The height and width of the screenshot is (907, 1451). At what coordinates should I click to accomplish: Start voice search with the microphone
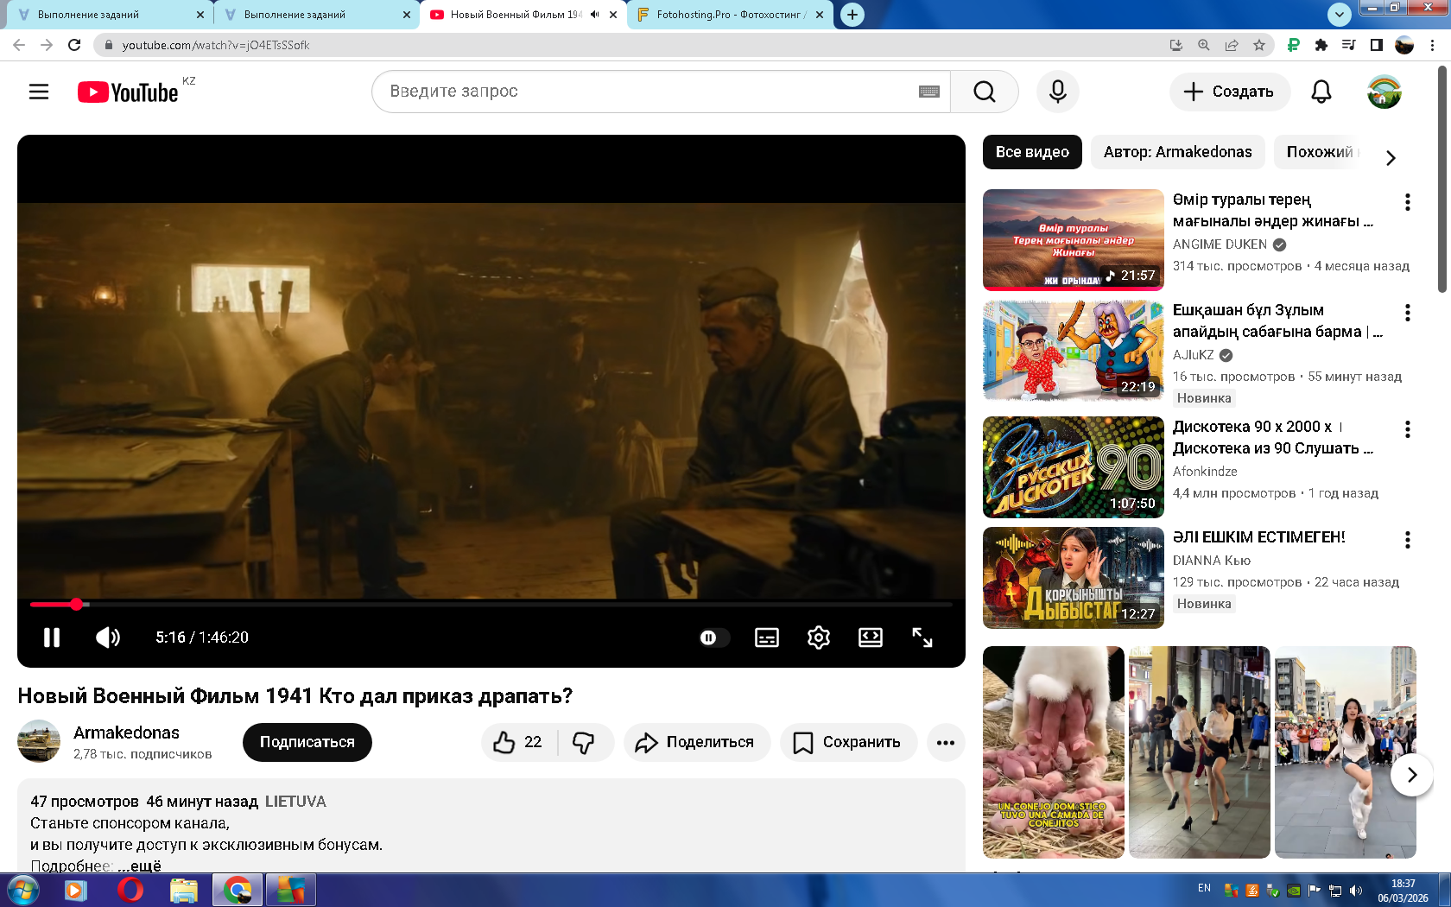click(x=1058, y=92)
